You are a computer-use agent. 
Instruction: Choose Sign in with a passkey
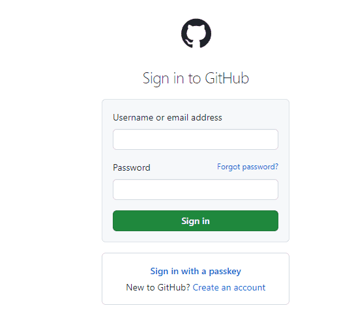[196, 271]
